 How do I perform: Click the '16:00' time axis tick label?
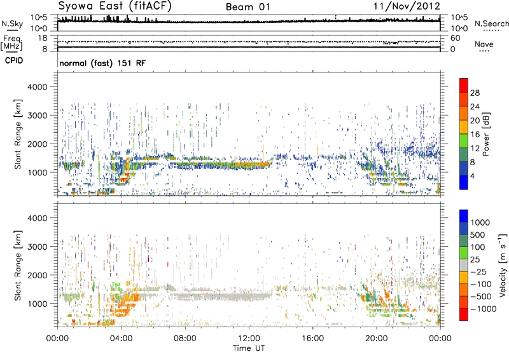(312, 339)
